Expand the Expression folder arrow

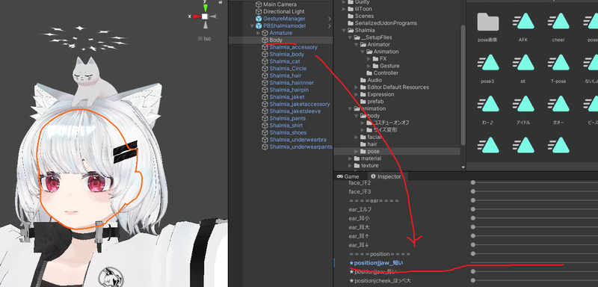point(357,94)
